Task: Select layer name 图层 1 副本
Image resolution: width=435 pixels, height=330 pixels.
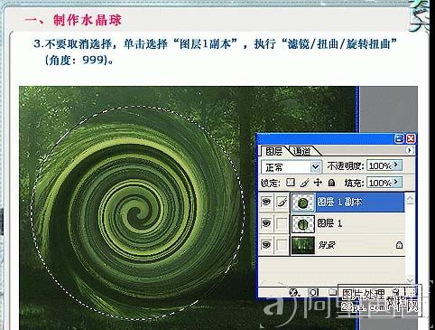Action: tap(339, 202)
